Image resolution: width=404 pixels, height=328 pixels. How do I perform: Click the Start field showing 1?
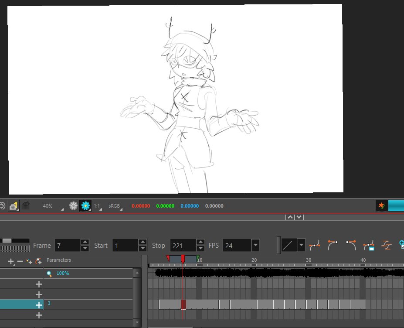point(126,246)
